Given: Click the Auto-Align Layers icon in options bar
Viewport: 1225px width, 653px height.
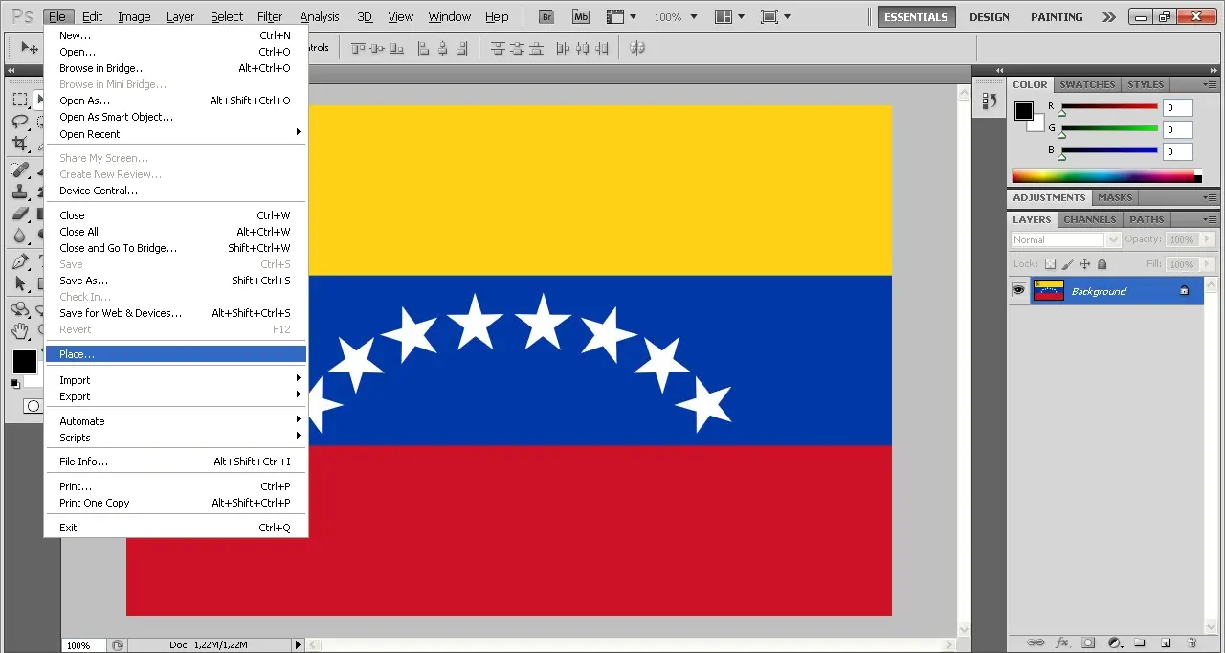Looking at the screenshot, I should click(x=637, y=47).
